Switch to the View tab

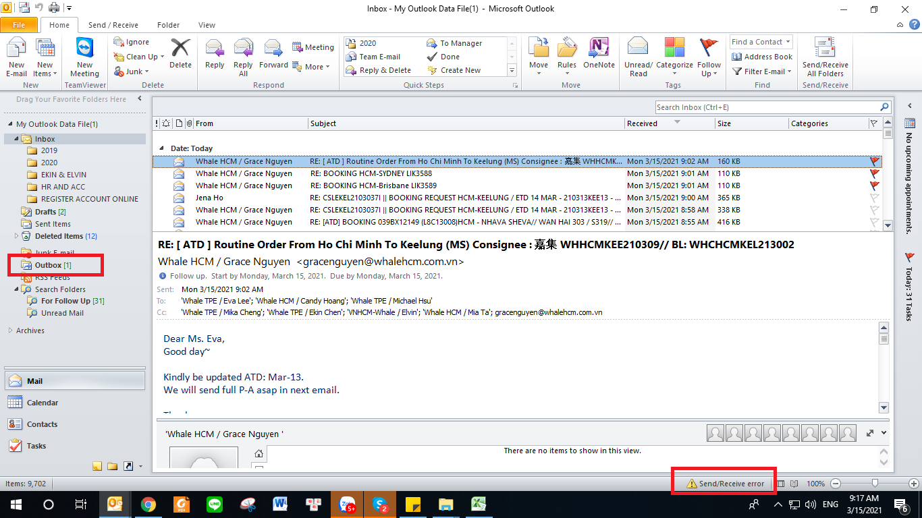coord(207,25)
